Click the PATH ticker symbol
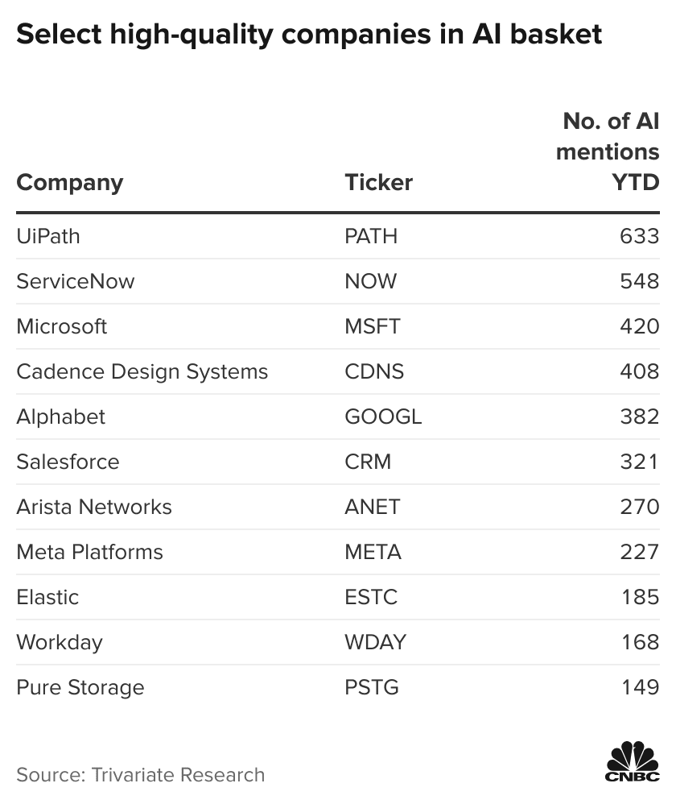The image size is (676, 804). [371, 236]
